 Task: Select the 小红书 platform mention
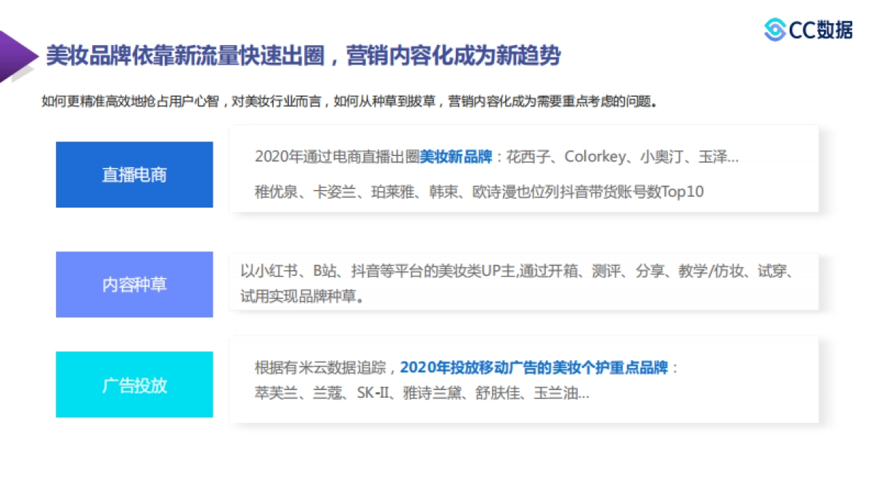(271, 274)
